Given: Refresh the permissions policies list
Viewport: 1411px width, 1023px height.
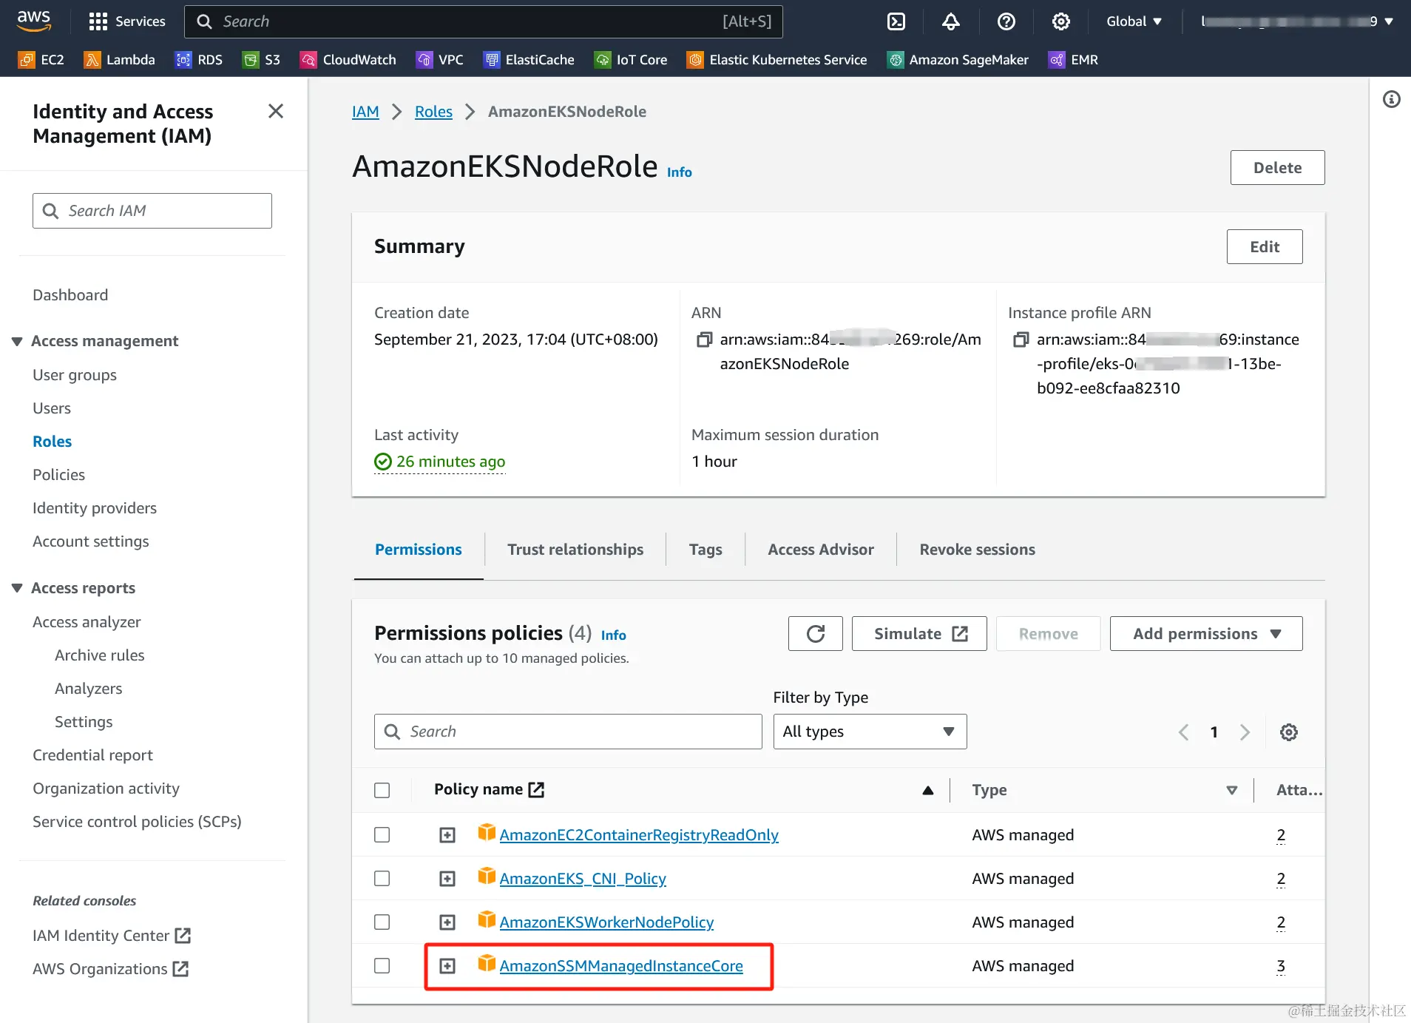Looking at the screenshot, I should pyautogui.click(x=815, y=634).
